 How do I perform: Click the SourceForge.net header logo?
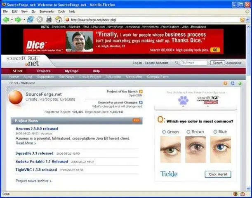pyautogui.click(x=23, y=61)
